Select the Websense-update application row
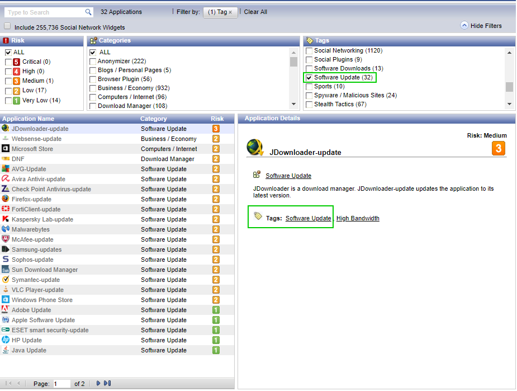The width and height of the screenshot is (517, 391). click(117, 139)
